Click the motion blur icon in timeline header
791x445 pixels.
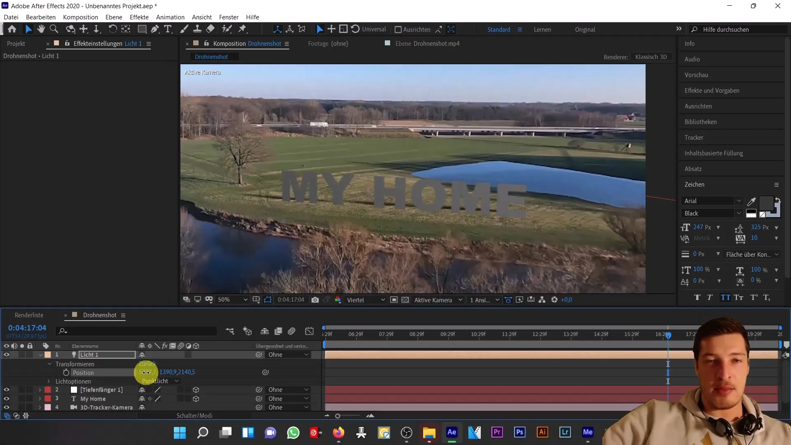(181, 346)
